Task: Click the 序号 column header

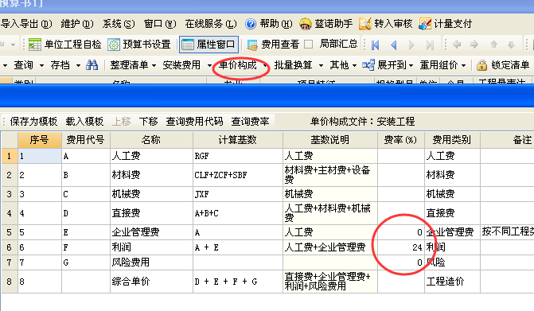Action: coord(40,140)
